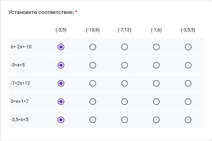Choose (-1;6) in the 6>-2x>-10 row

(x=156, y=47)
